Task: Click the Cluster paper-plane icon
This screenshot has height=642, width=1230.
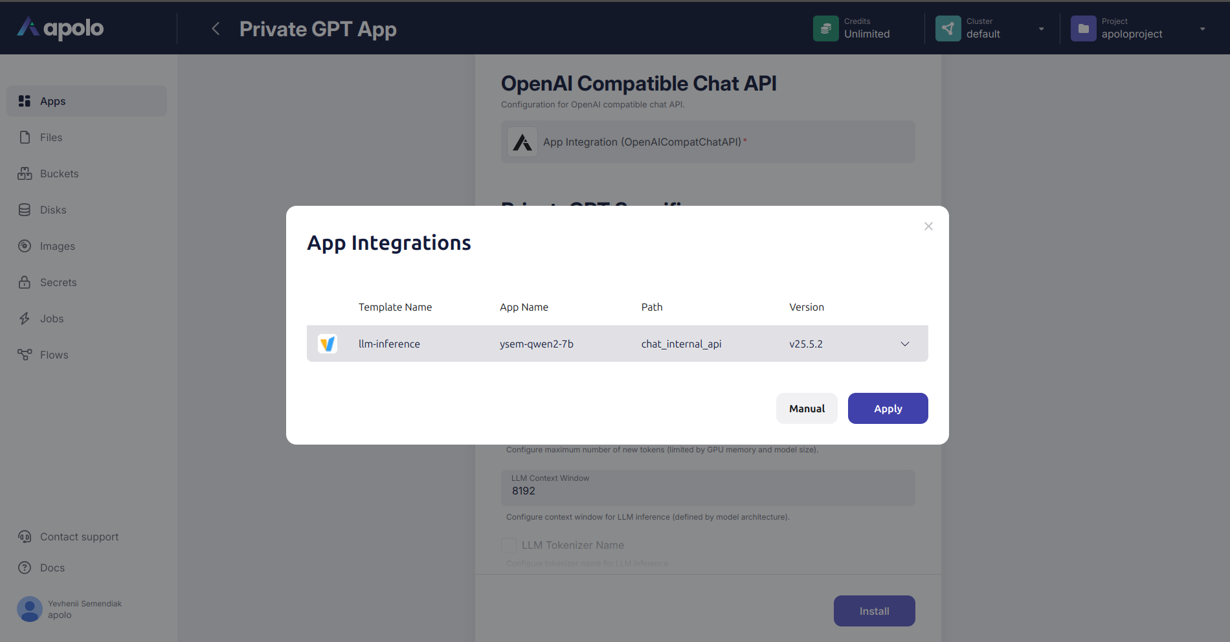Action: point(948,28)
